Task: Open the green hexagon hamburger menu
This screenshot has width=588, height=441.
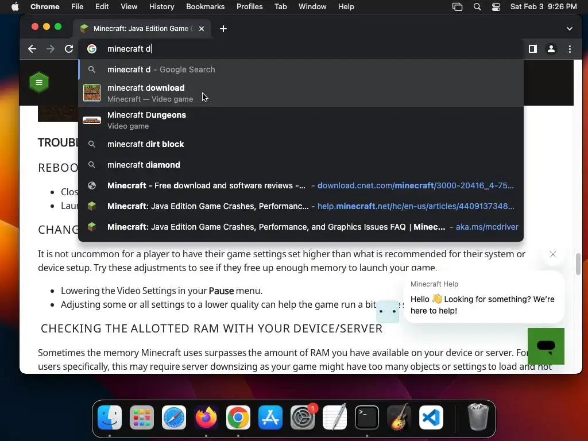Action: 39,82
